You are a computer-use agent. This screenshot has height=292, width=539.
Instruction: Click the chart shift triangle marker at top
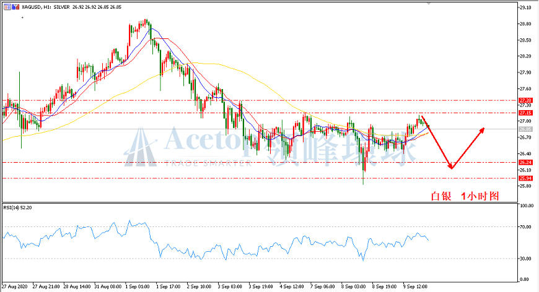click(428, 4)
